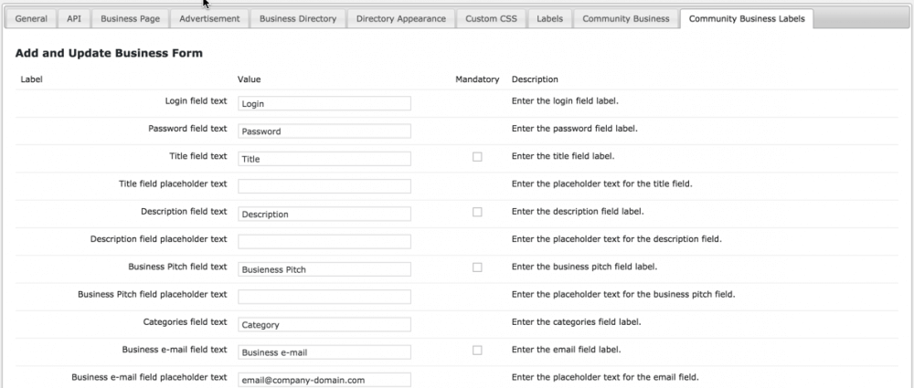Click the e-mail placeholder text input
The image size is (914, 388).
tap(324, 380)
